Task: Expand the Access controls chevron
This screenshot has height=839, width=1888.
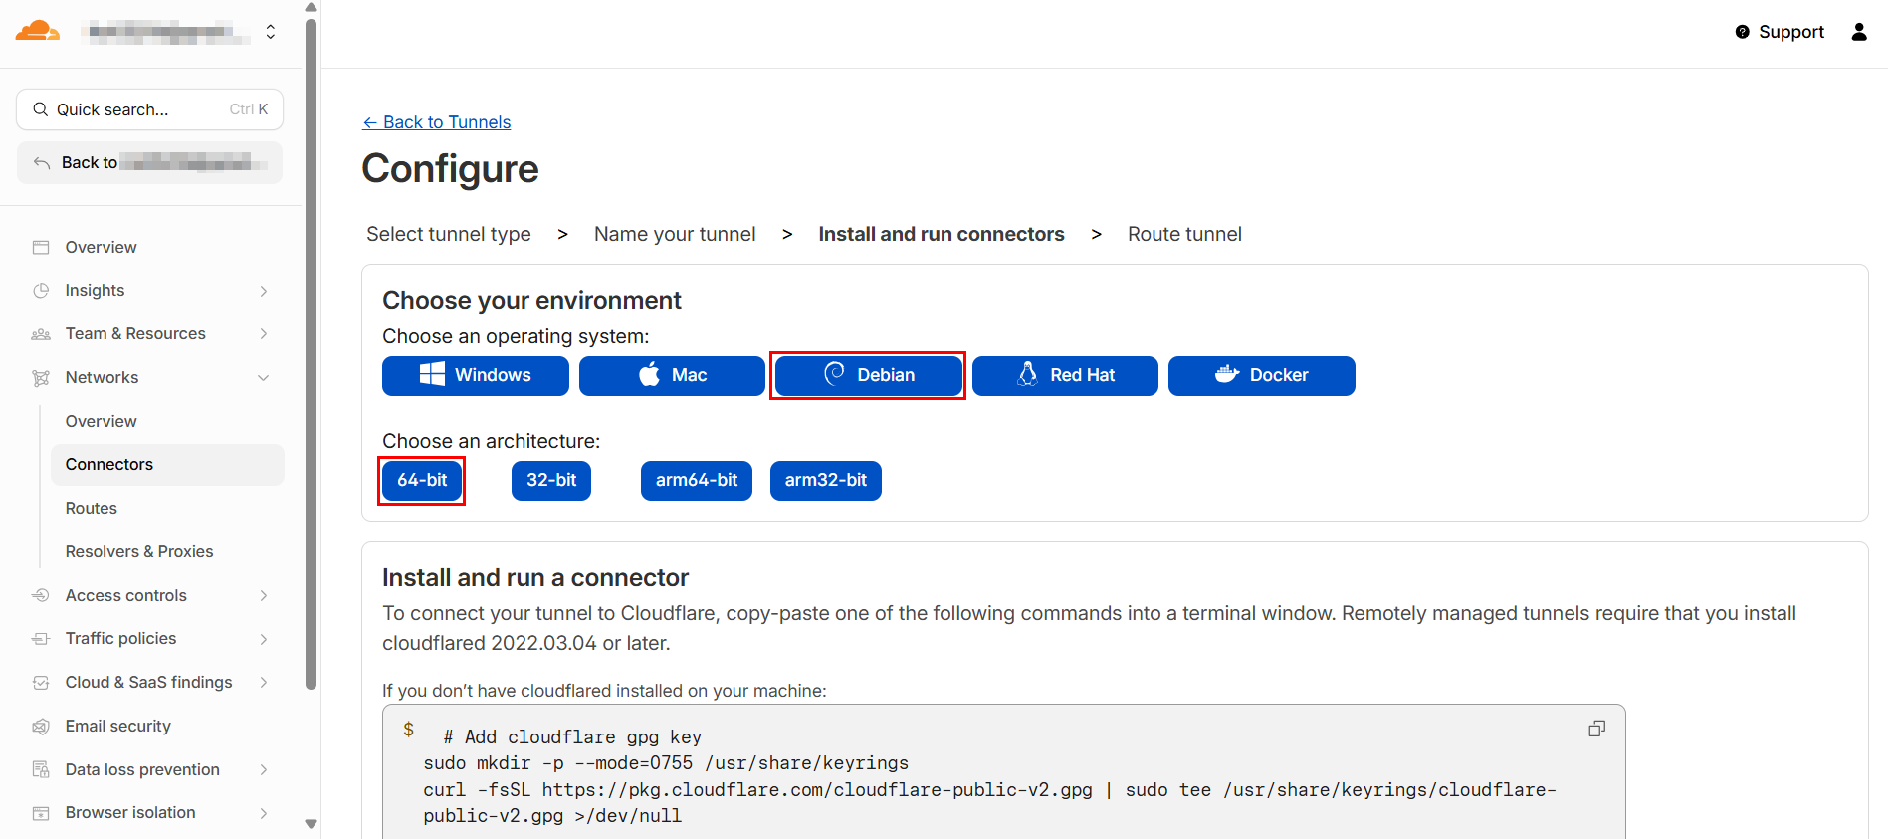Action: point(264,595)
